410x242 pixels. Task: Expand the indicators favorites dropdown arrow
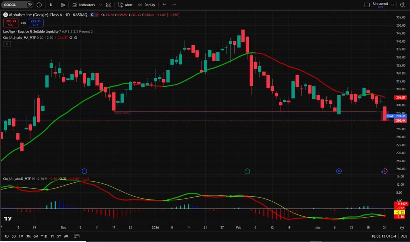click(100, 5)
